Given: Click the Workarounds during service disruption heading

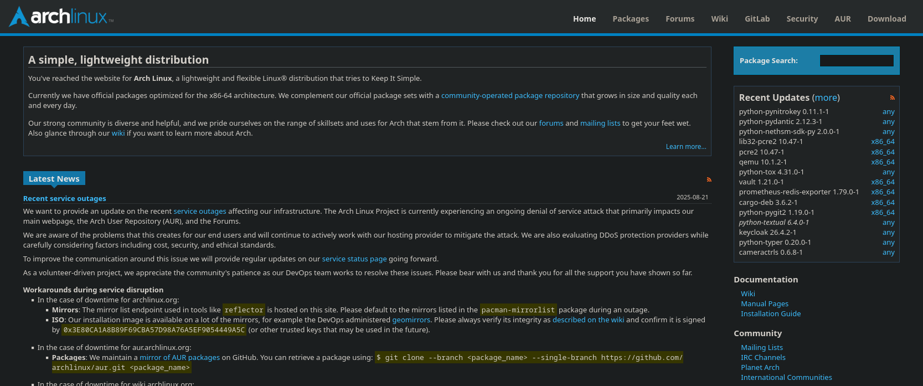Looking at the screenshot, I should point(93,290).
